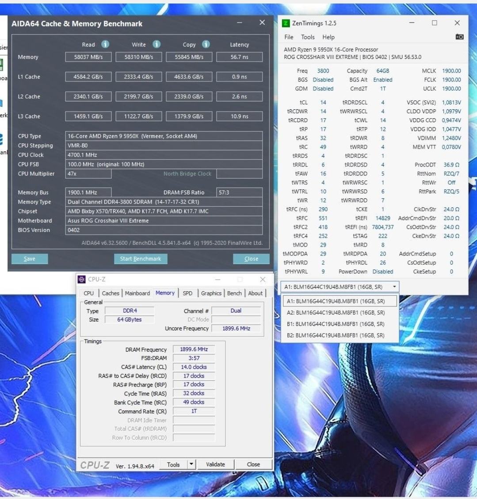The image size is (477, 499).
Task: Click the Uncore Frequency field in CPU-Z
Action: click(236, 329)
